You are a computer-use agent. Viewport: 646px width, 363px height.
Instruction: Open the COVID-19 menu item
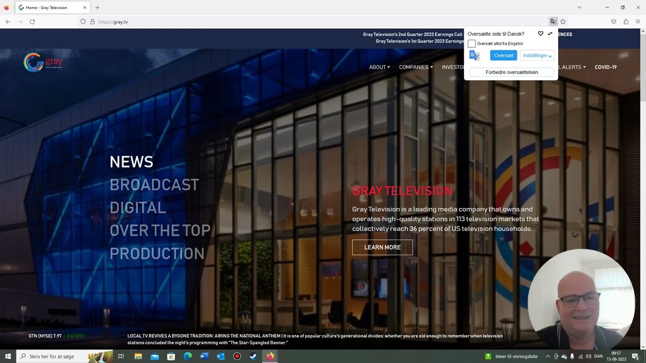click(606, 67)
